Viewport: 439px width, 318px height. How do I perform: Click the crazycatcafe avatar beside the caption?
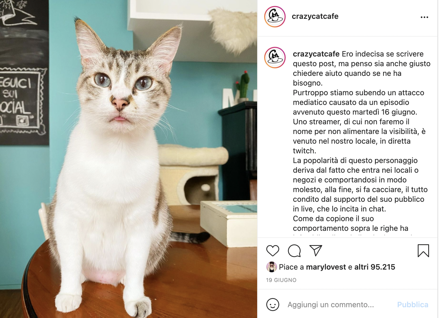click(275, 58)
